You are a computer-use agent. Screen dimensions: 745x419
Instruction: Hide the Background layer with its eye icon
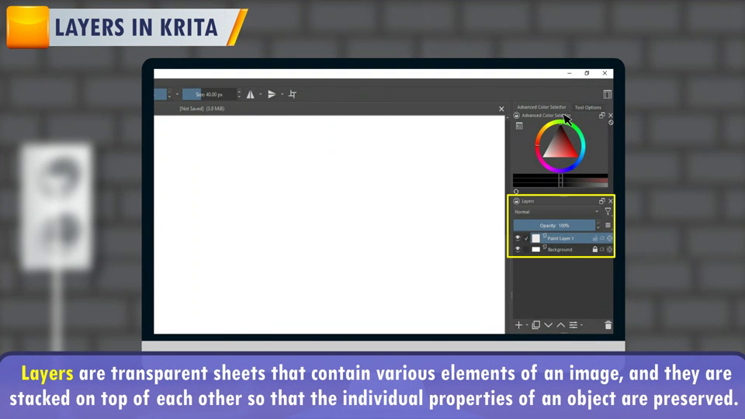(518, 249)
